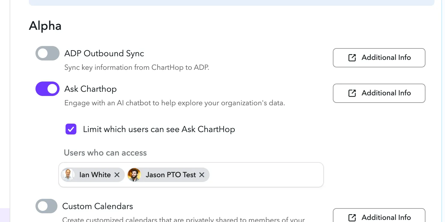Open Additional Info for Custom Calendars
The image size is (445, 222).
pyautogui.click(x=379, y=215)
